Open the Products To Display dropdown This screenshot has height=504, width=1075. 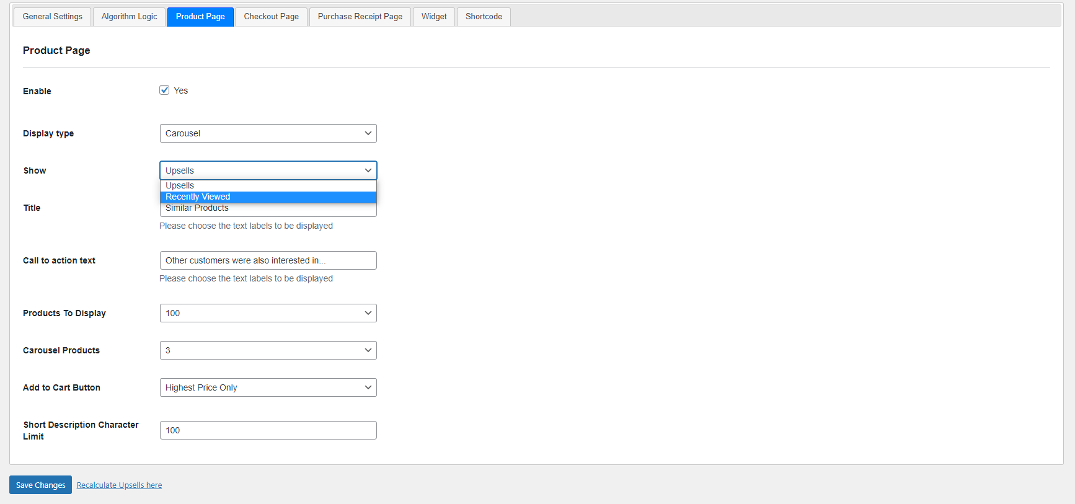pos(268,313)
